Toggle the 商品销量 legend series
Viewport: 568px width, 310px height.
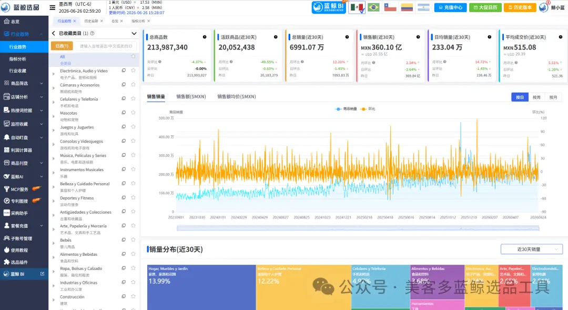pyautogui.click(x=346, y=109)
